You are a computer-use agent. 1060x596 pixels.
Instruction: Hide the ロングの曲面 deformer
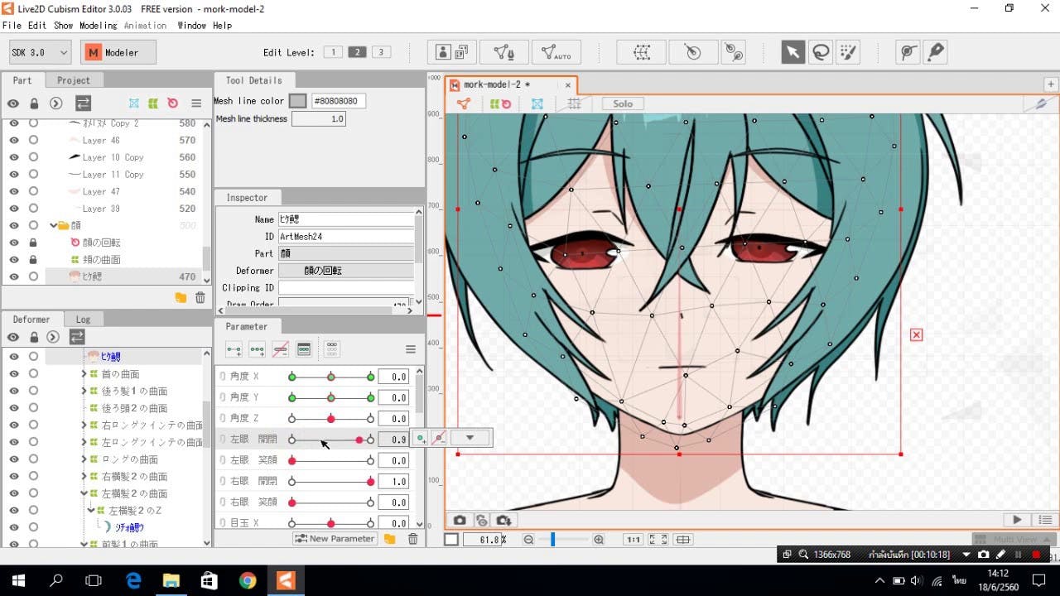click(x=13, y=459)
